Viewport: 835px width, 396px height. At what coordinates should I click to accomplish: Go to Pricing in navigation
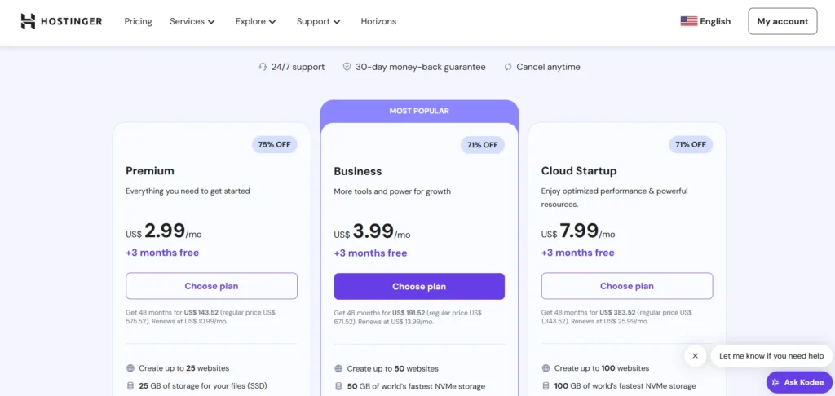[x=138, y=21]
